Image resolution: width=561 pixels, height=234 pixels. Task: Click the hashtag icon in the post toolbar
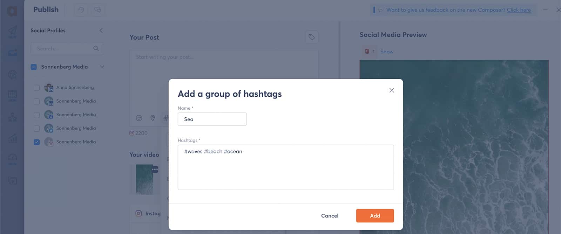(x=166, y=118)
